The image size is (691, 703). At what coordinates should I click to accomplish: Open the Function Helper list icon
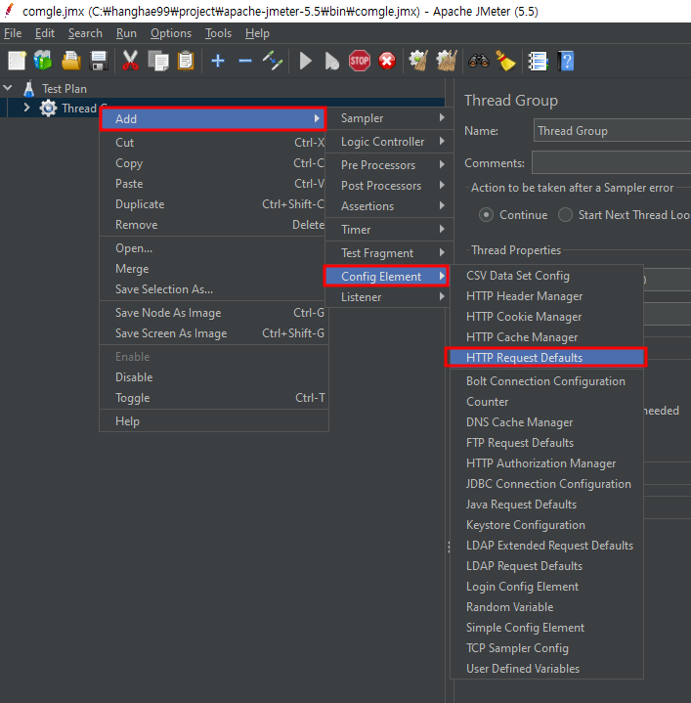click(539, 61)
